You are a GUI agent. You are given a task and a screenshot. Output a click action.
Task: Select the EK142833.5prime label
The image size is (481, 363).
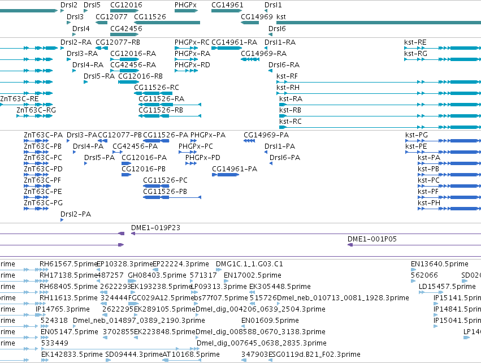coord(72,355)
